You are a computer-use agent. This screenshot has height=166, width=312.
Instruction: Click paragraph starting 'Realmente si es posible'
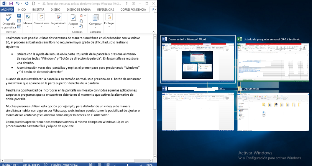(x=73, y=42)
